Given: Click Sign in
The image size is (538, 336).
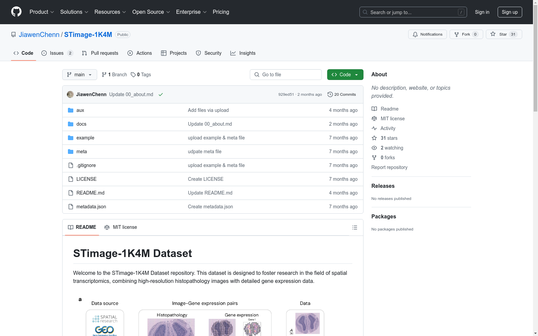Looking at the screenshot, I should pyautogui.click(x=482, y=12).
